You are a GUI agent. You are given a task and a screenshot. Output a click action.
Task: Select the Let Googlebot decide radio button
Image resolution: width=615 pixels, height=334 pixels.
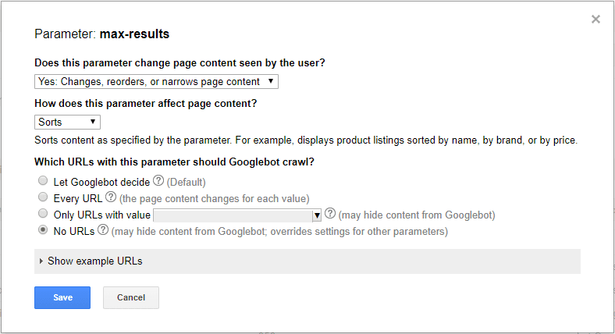tap(43, 181)
